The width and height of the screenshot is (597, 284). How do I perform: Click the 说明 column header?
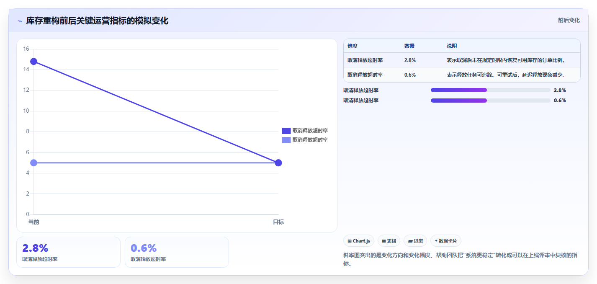[x=452, y=46]
